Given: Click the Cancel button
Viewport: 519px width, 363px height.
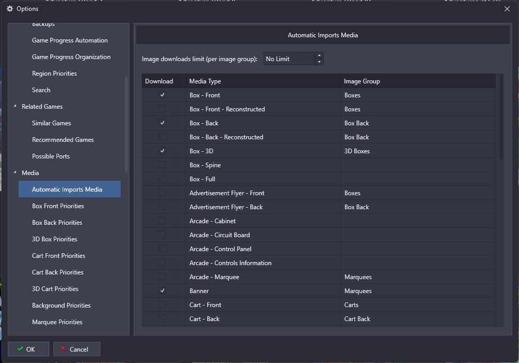Looking at the screenshot, I should (77, 349).
